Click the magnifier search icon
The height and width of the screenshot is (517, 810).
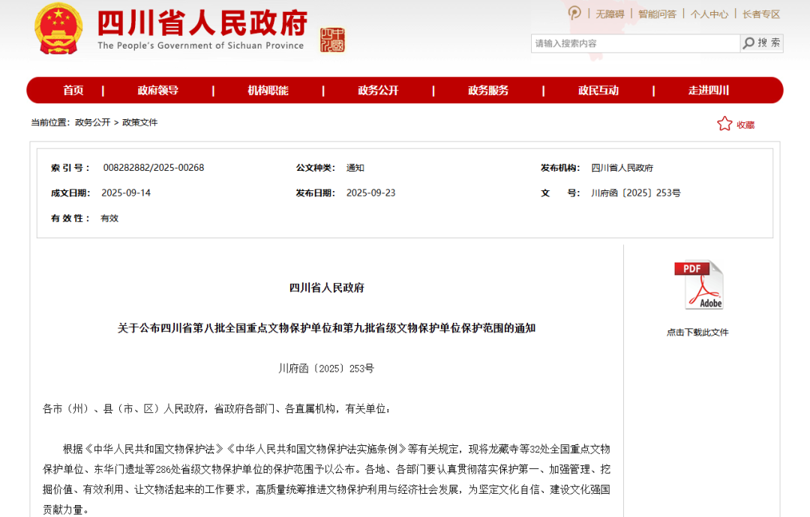[748, 43]
